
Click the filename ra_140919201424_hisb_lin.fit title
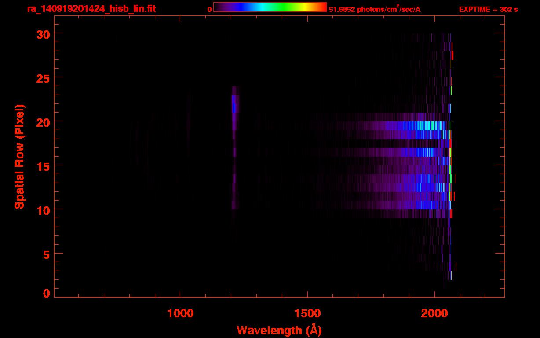[x=91, y=8]
